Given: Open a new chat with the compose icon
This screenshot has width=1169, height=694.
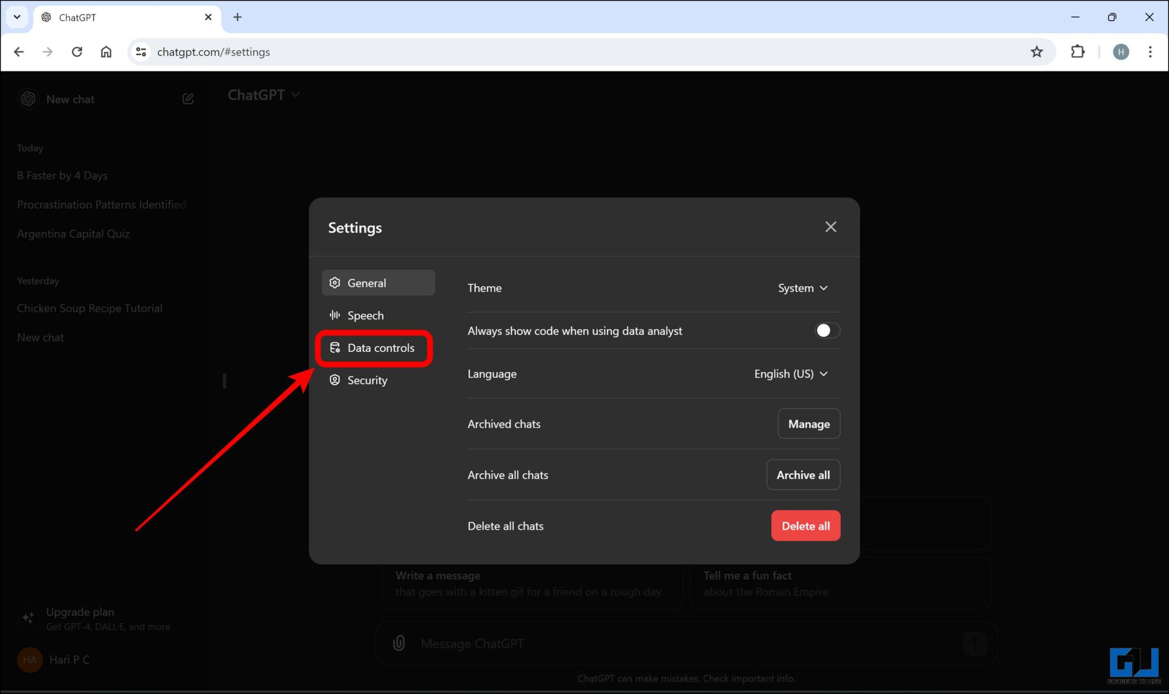Looking at the screenshot, I should pyautogui.click(x=188, y=98).
